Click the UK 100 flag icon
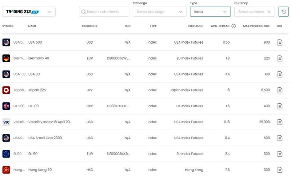This screenshot has width=291, height=176. (x=6, y=106)
